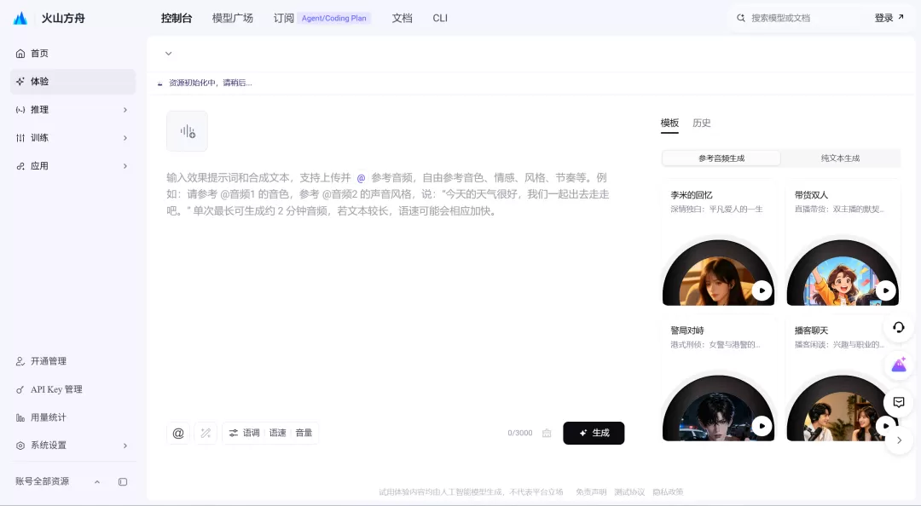Click the right arrow floating button

[x=900, y=440]
